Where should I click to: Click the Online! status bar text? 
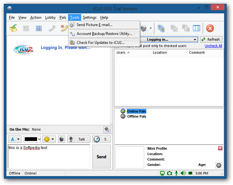(31, 173)
